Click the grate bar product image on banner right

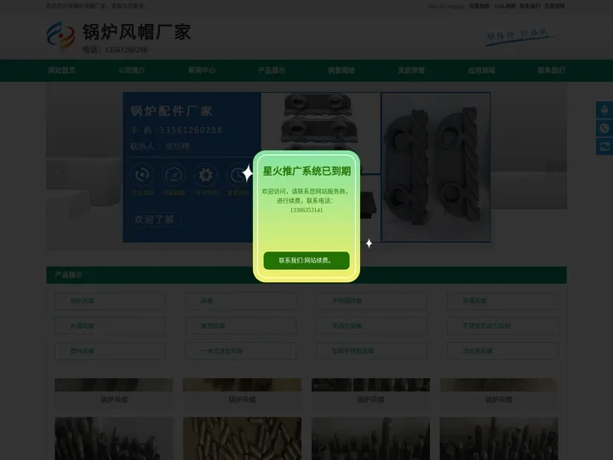[x=435, y=166]
